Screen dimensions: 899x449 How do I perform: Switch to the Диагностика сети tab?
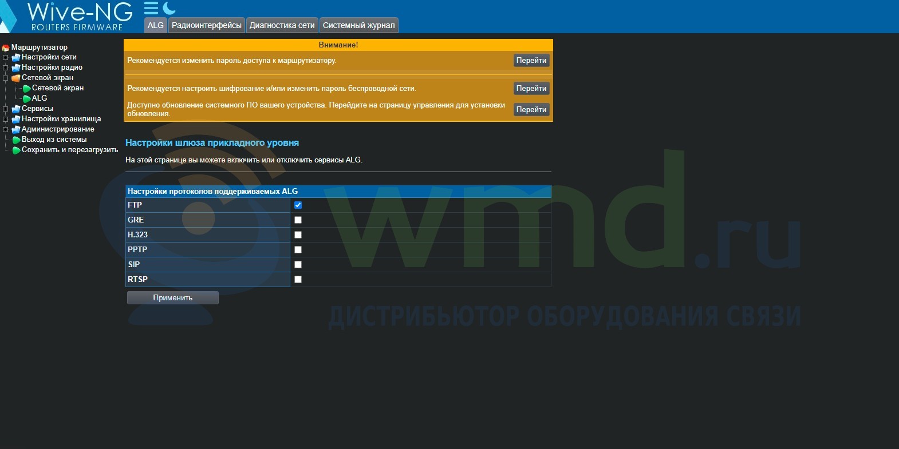[282, 25]
